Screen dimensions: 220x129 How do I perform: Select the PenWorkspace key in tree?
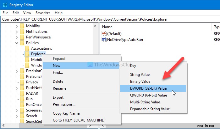pos(38,37)
